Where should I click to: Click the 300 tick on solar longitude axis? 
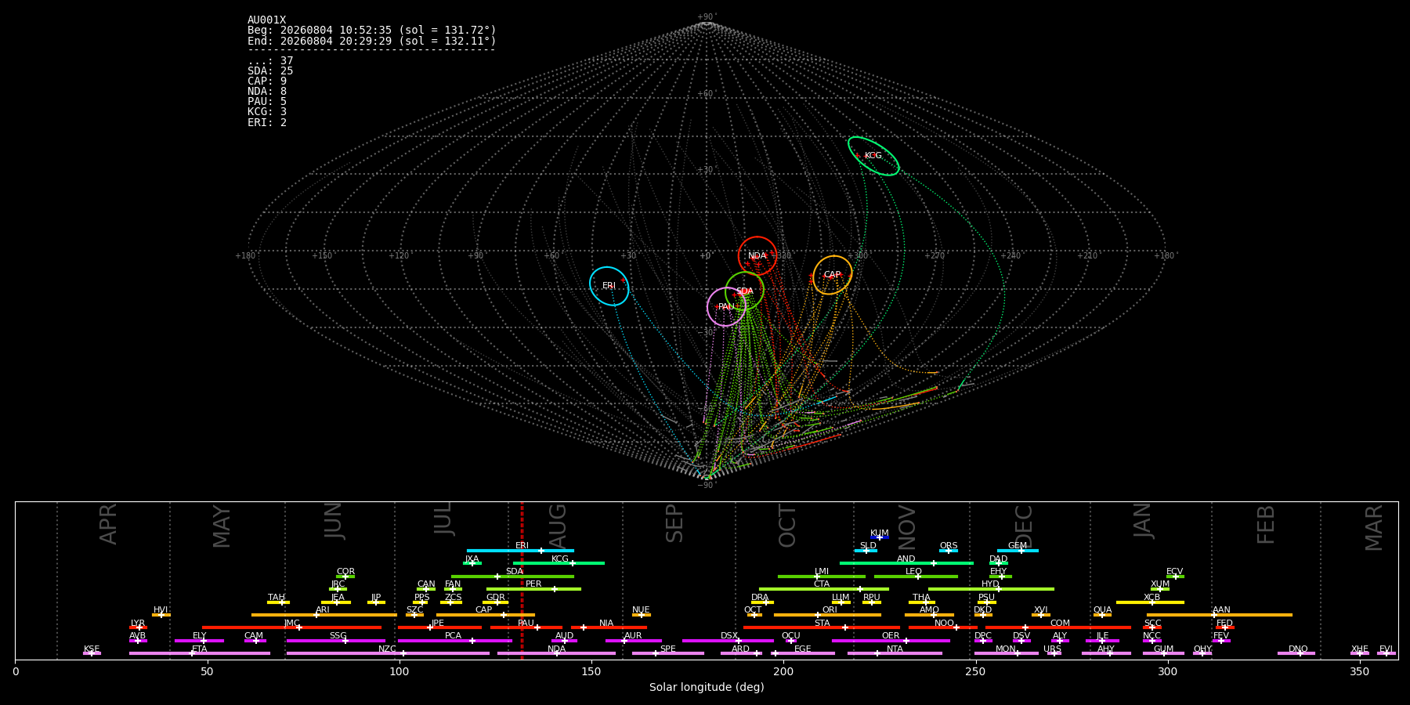1167,671
